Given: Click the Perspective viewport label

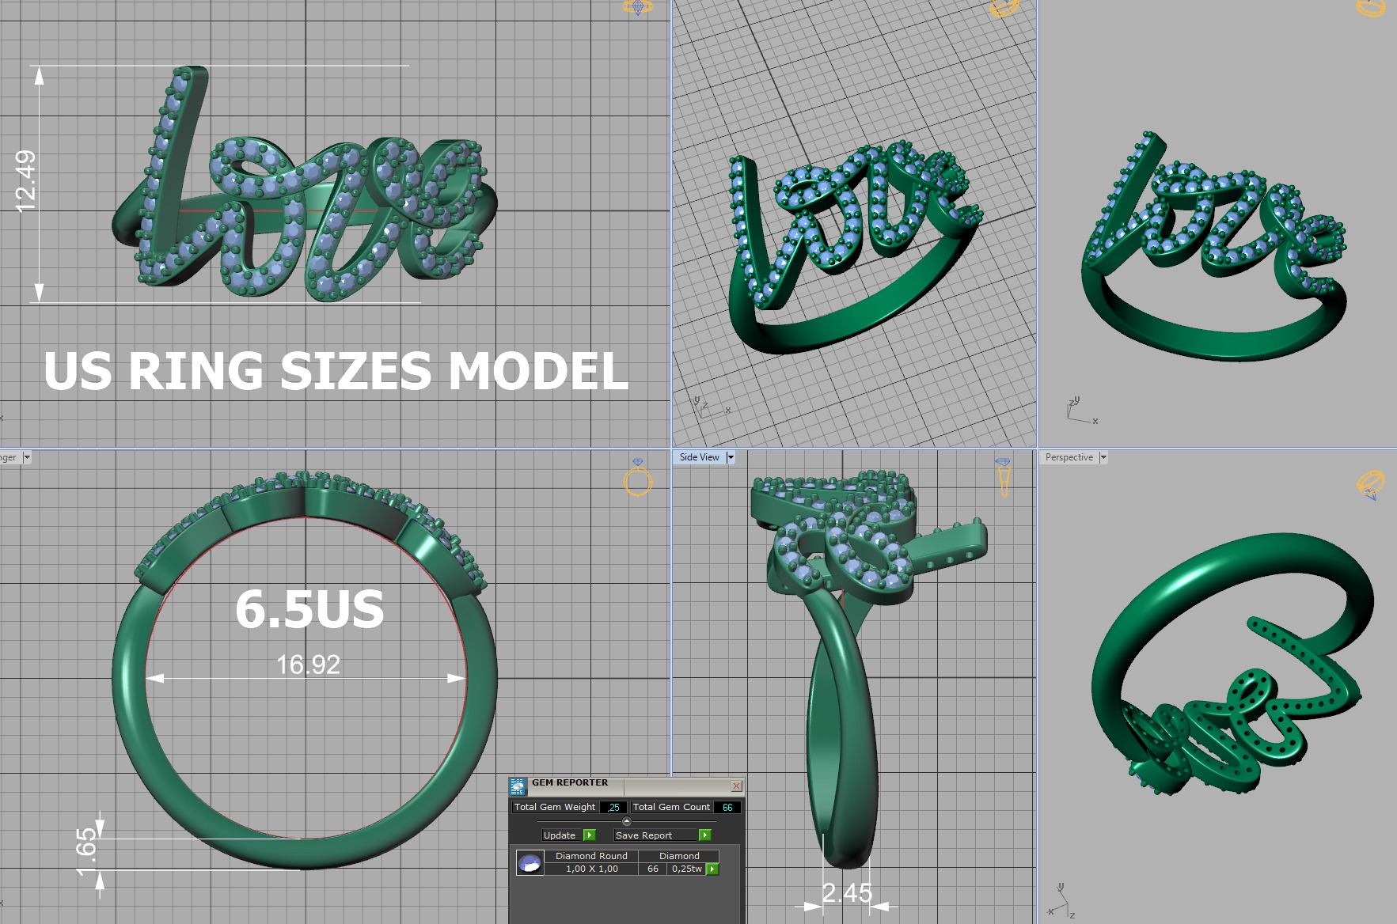Looking at the screenshot, I should click(1069, 457).
